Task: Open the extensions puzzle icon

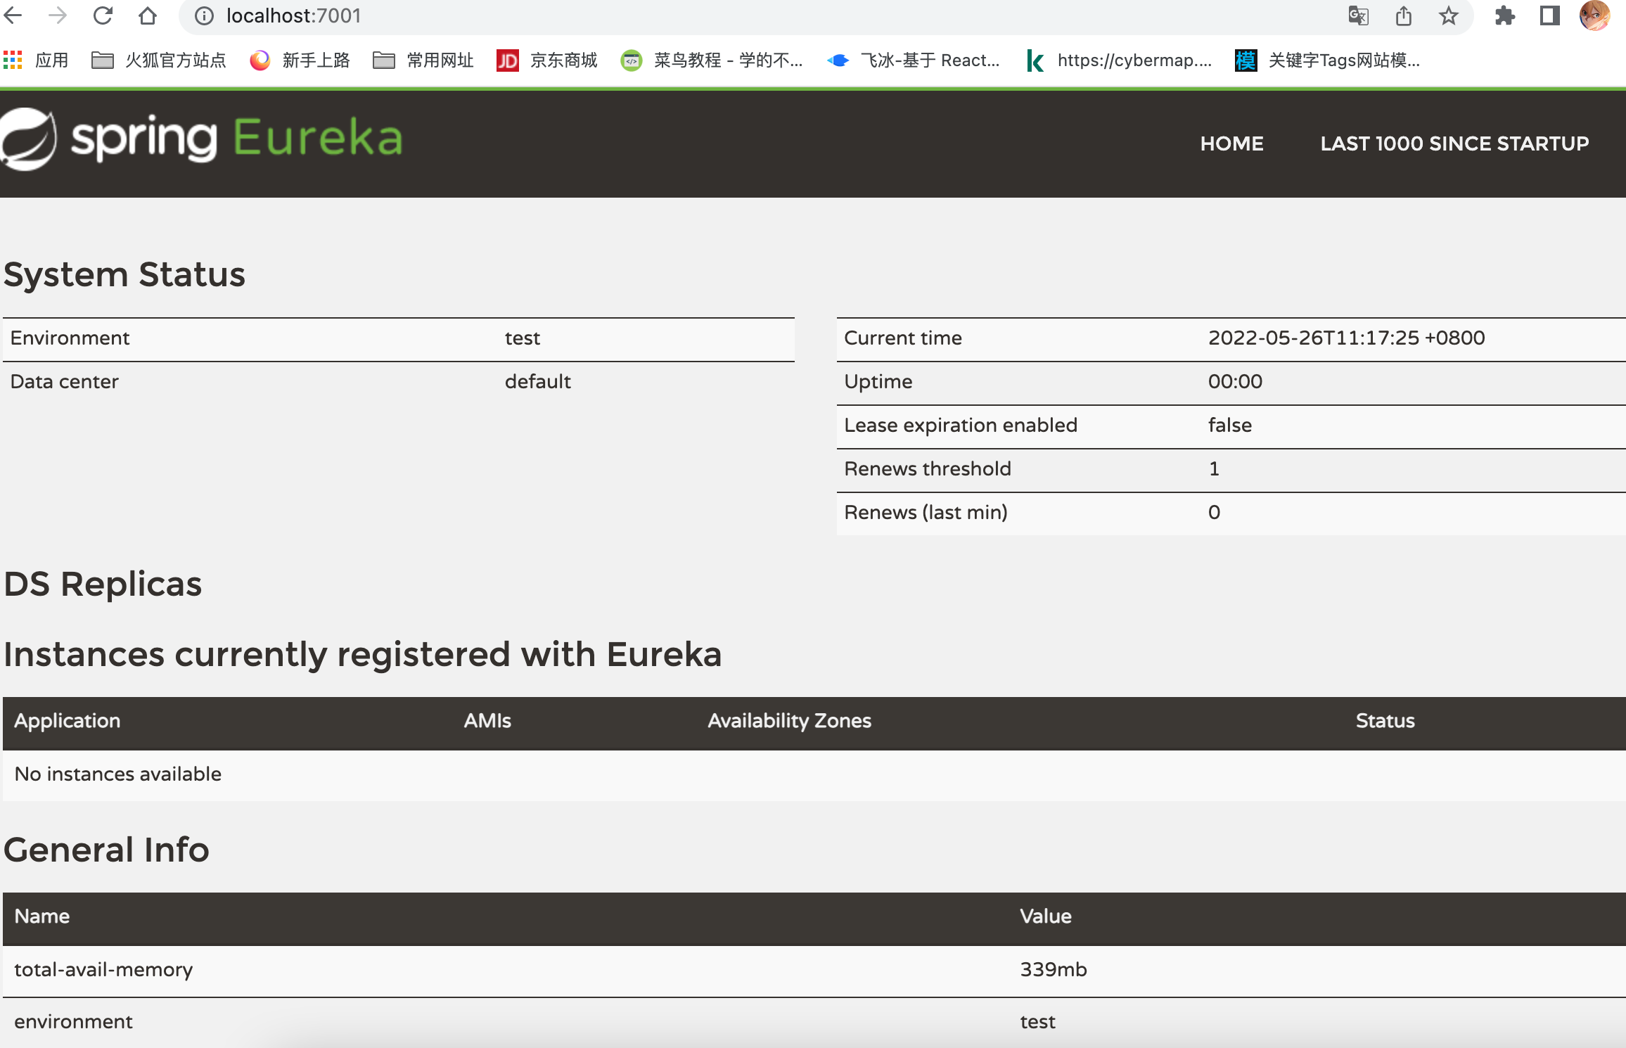Action: pos(1504,15)
